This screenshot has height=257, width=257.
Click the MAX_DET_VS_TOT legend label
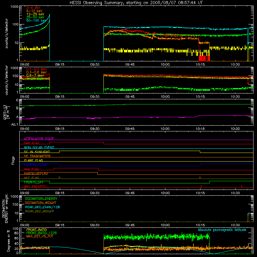tap(40, 236)
